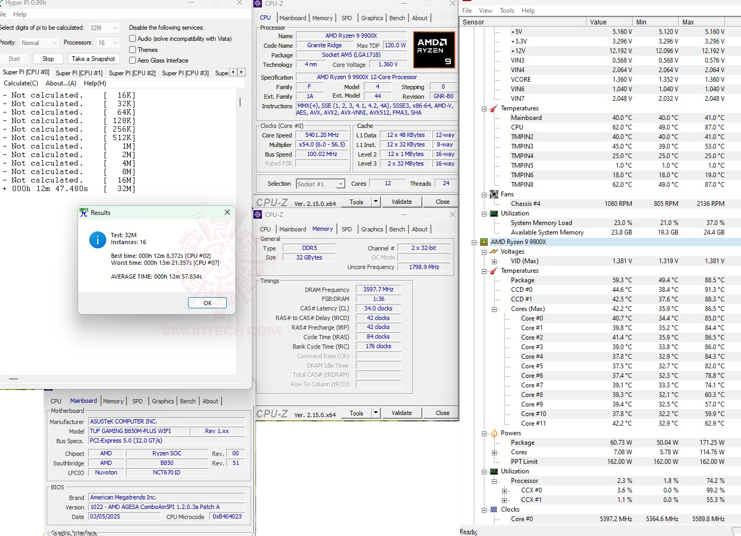Click the fan icon beside Fans in HWMonitor
Image resolution: width=741 pixels, height=536 pixels.
(x=493, y=194)
